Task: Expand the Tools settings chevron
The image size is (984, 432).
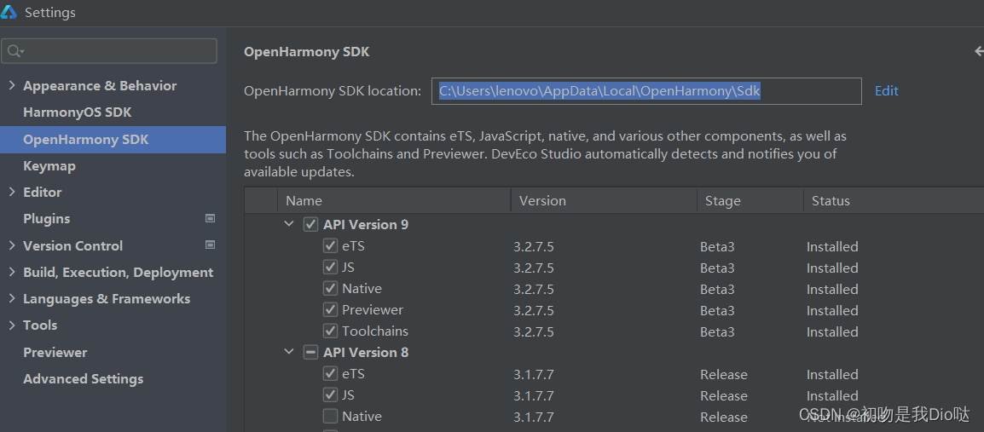Action: 12,325
